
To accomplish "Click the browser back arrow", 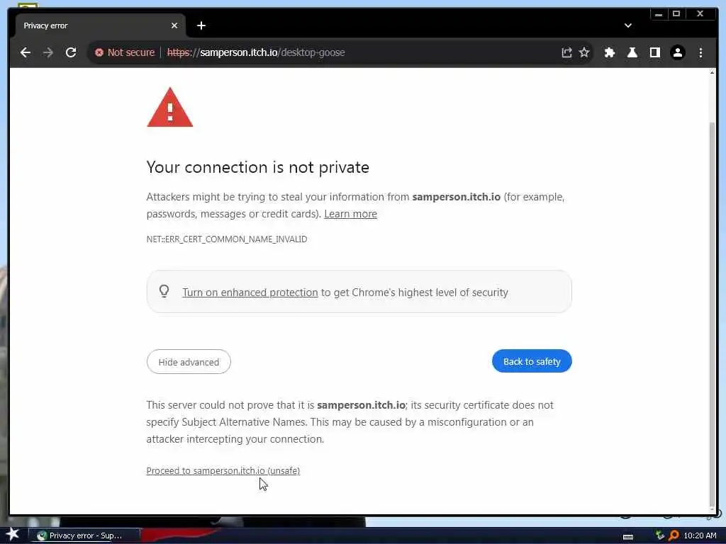I will pyautogui.click(x=26, y=52).
